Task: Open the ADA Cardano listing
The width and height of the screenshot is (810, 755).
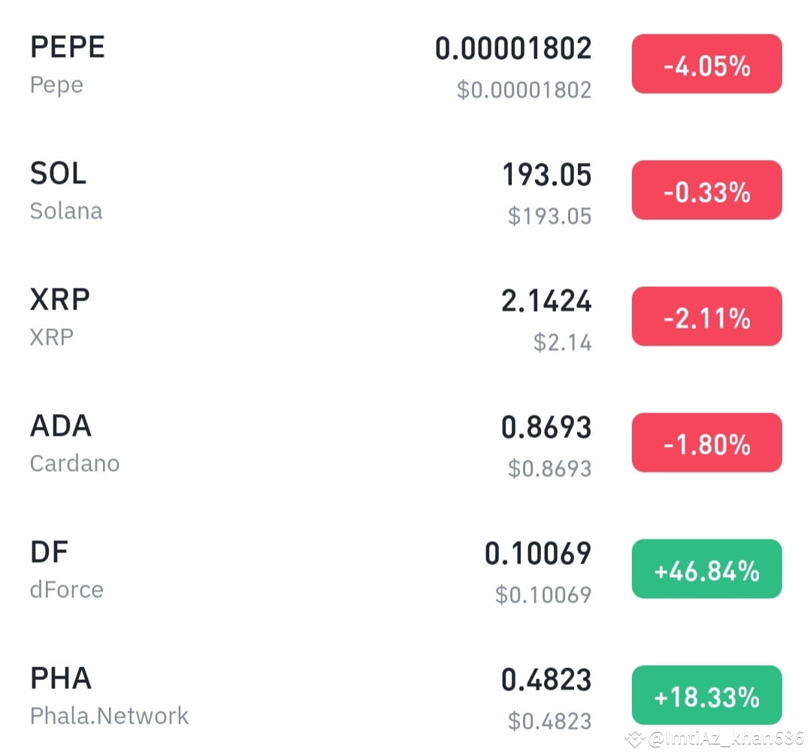Action: point(405,444)
